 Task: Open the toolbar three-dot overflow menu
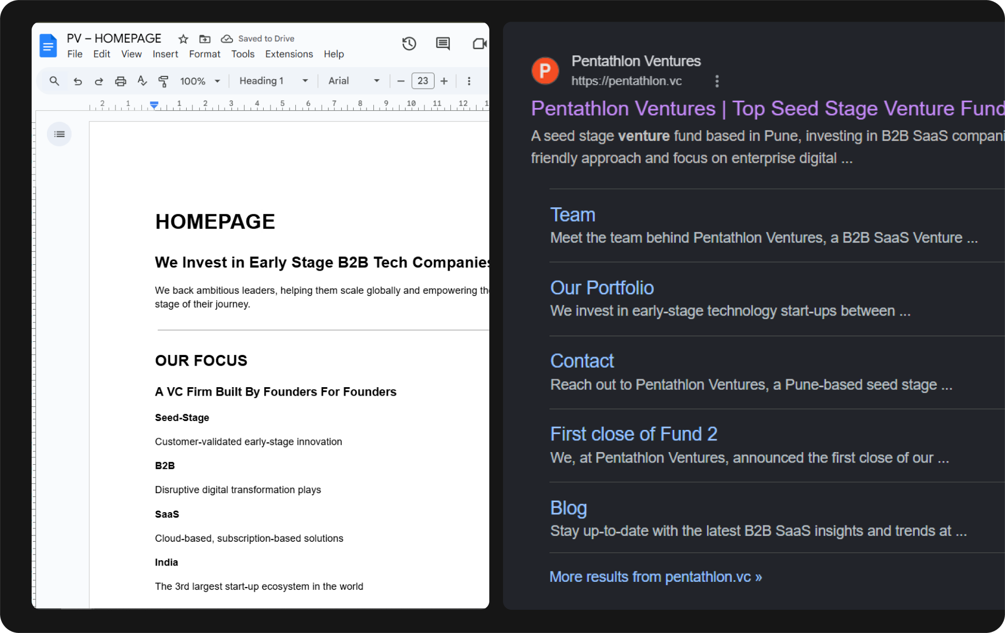469,81
